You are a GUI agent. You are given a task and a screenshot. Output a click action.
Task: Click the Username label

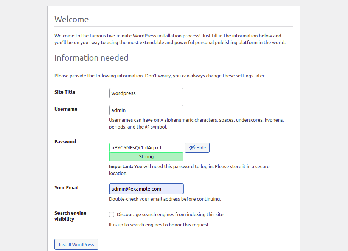pyautogui.click(x=66, y=109)
